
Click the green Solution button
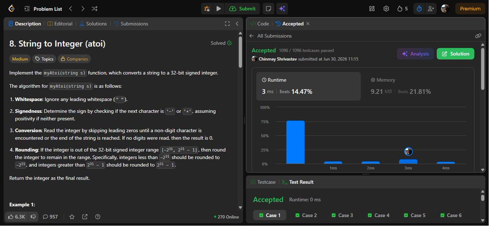(455, 54)
